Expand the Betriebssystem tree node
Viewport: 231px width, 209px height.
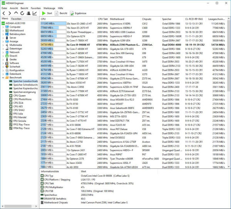click(x=3, y=34)
